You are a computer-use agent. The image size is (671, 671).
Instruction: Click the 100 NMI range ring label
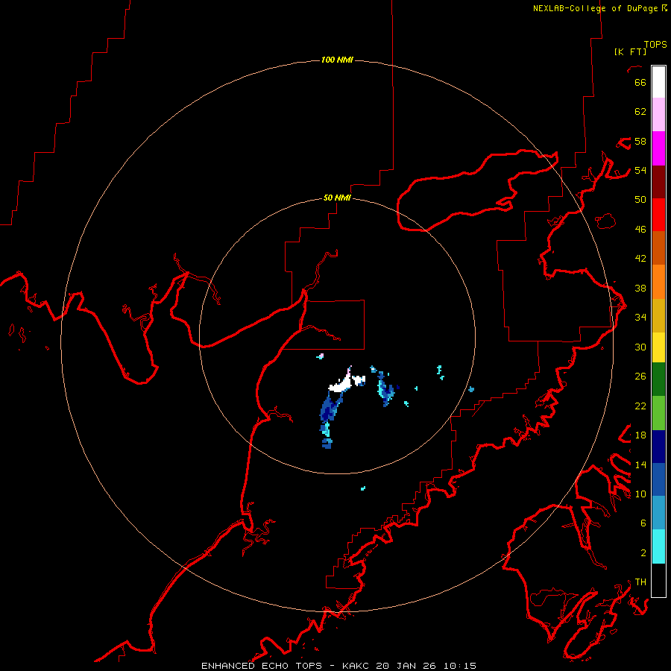[337, 60]
